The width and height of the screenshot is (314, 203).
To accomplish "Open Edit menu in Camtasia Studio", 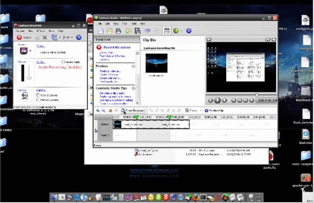I will pyautogui.click(x=107, y=24).
